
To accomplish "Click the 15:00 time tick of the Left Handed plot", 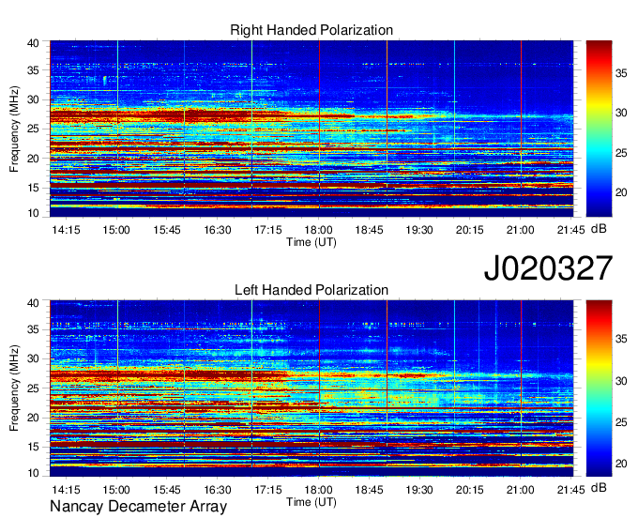I will (x=116, y=490).
